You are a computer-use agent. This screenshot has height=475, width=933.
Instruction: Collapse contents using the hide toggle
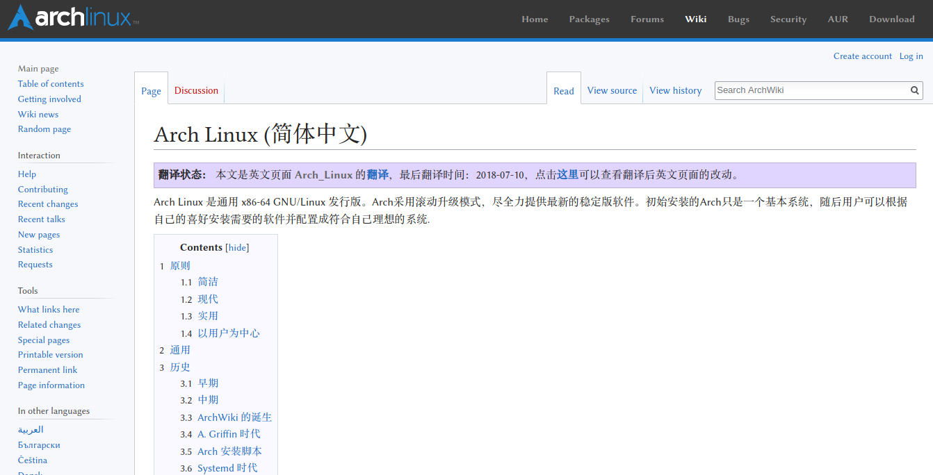click(238, 247)
